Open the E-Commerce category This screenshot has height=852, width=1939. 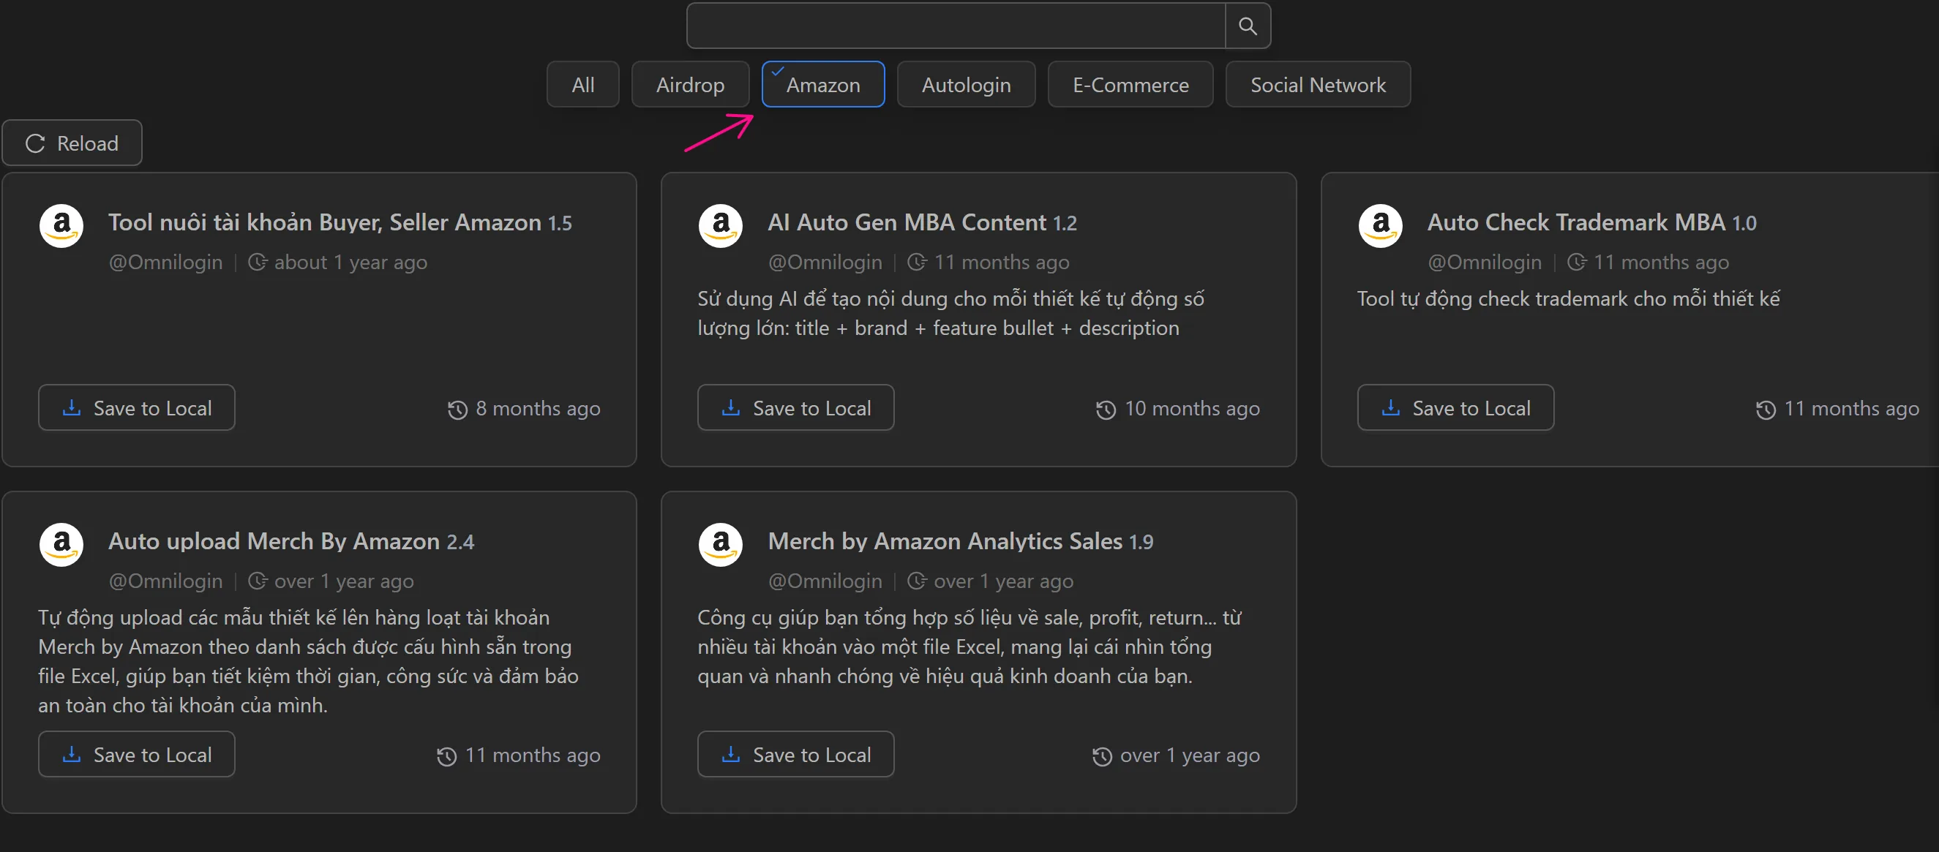coord(1130,83)
